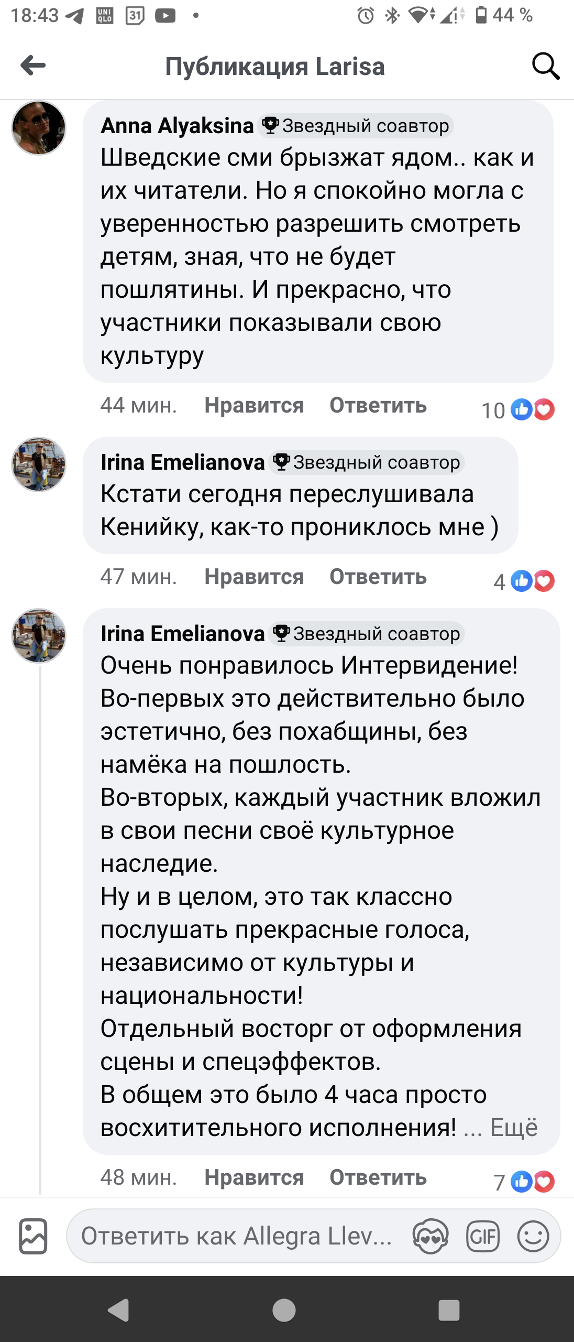The width and height of the screenshot is (574, 1342).
Task: Open Anna Alyaksina's profile name link
Action: pyautogui.click(x=177, y=126)
